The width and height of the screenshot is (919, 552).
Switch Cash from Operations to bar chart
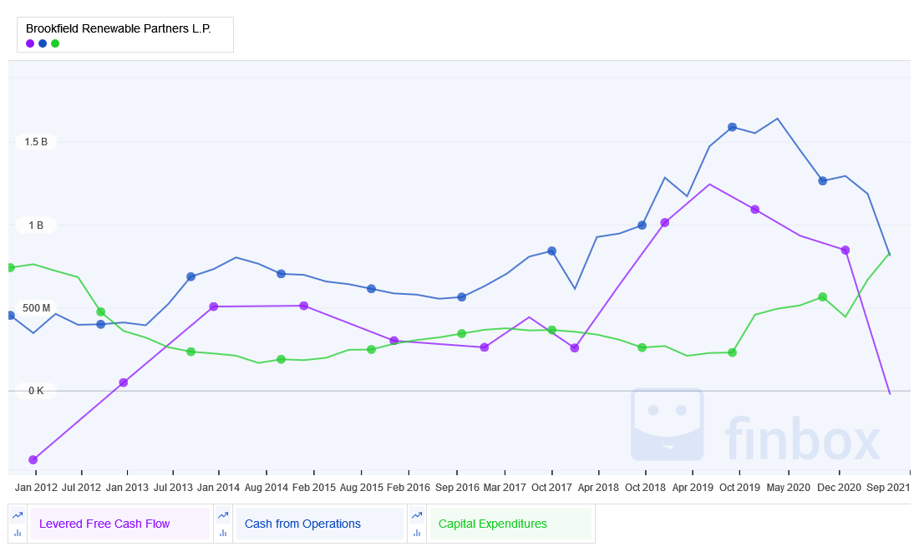coord(224,533)
